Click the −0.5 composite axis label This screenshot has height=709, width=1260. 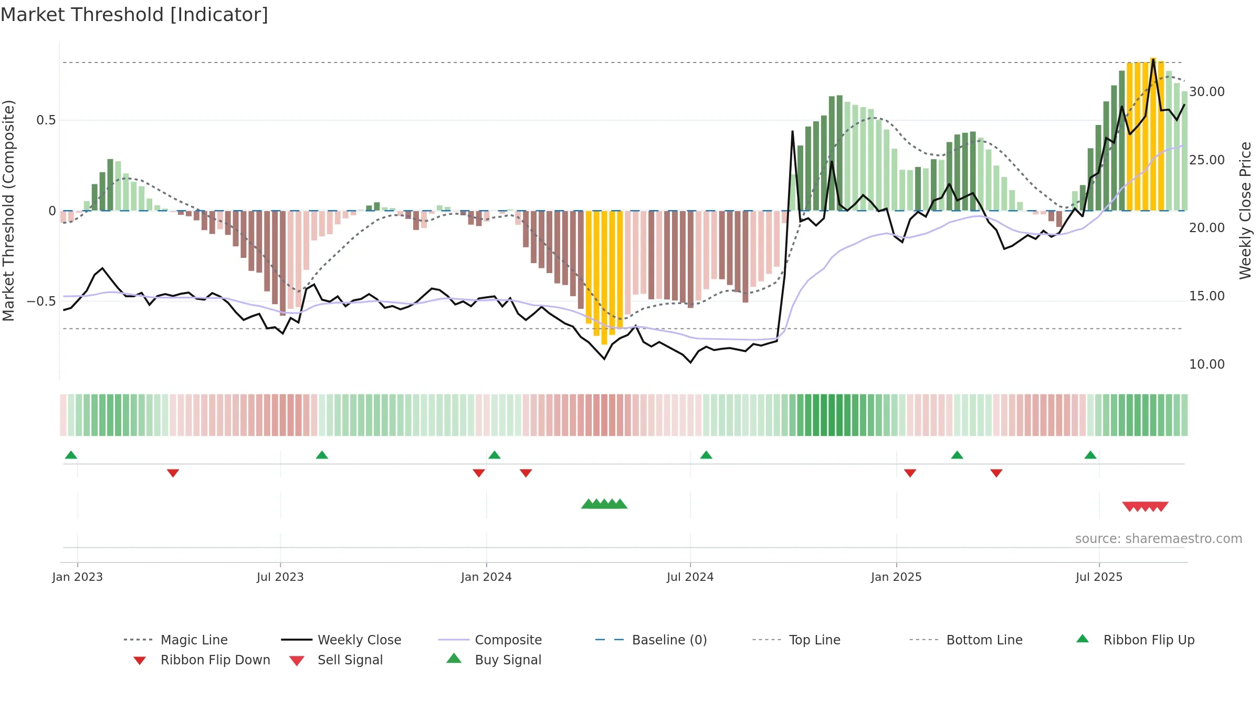pyautogui.click(x=41, y=301)
